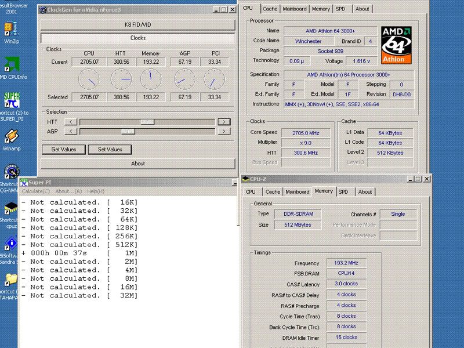Click the DRAM Idle Timer value 16 clocks

(346, 337)
